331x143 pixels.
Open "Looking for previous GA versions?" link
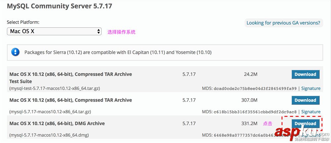click(x=283, y=23)
